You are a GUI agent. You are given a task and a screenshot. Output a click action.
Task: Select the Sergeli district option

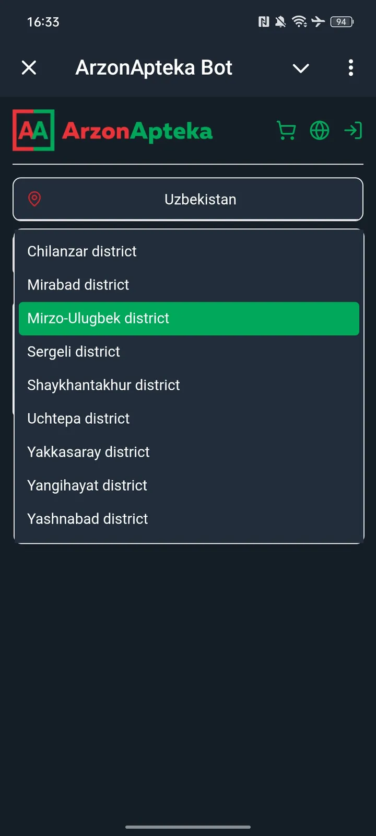pyautogui.click(x=73, y=352)
